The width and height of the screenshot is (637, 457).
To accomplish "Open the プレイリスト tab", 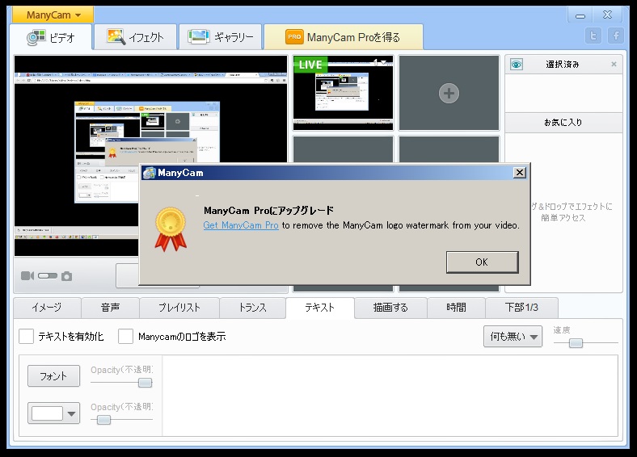I will (x=179, y=308).
